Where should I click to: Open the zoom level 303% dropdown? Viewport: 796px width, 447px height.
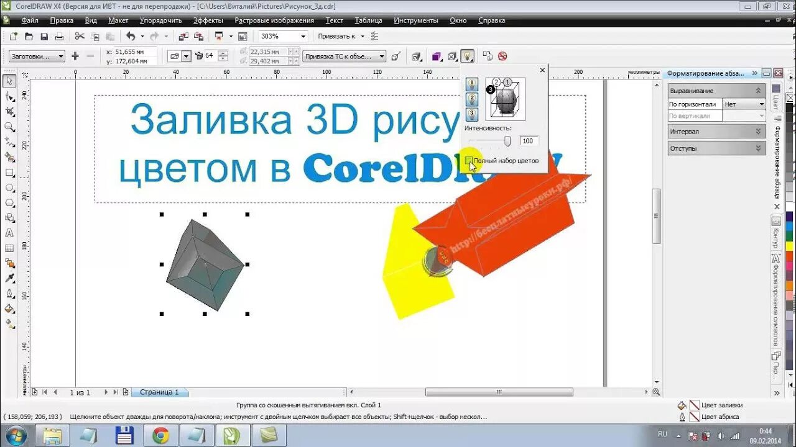pos(303,37)
